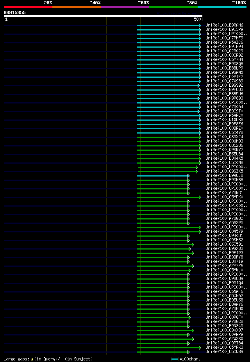Go to UniRef100_O04579 hit
Viewport: 250px width, 362px height.
[x=224, y=232]
